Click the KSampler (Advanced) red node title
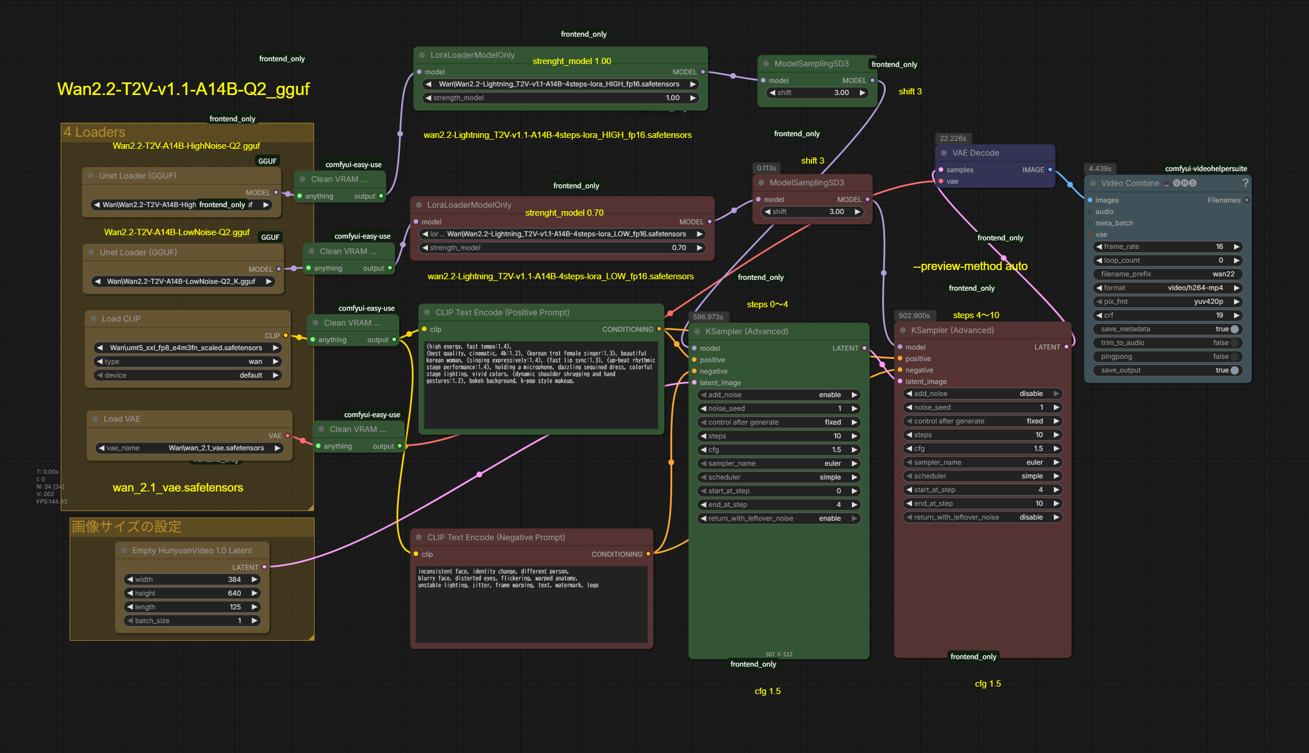Viewport: 1309px width, 753px height. 952,330
